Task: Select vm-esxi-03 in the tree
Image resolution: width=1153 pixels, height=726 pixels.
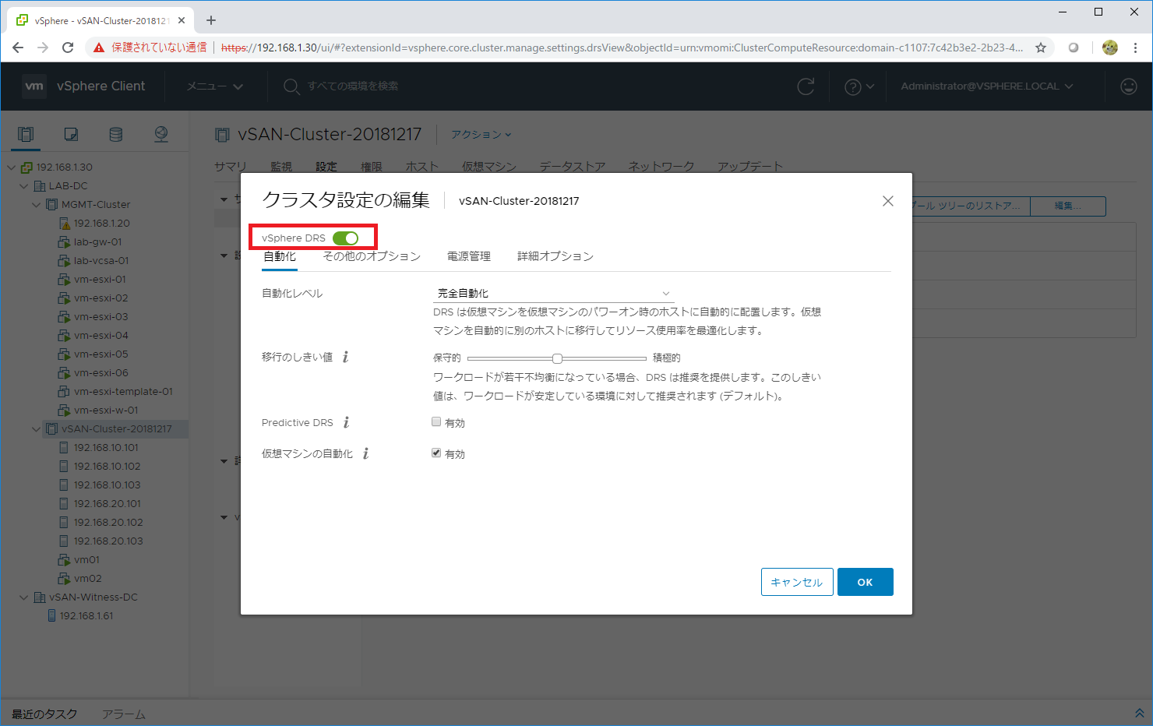Action: 100,317
